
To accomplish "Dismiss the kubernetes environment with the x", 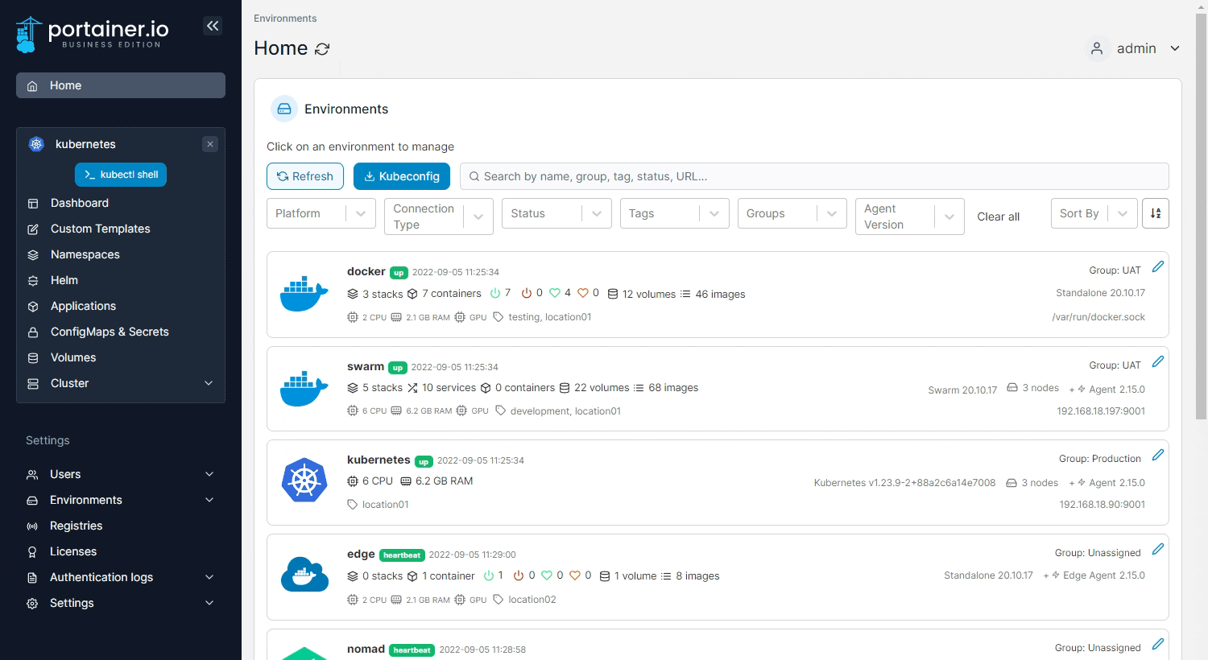I will coord(209,144).
